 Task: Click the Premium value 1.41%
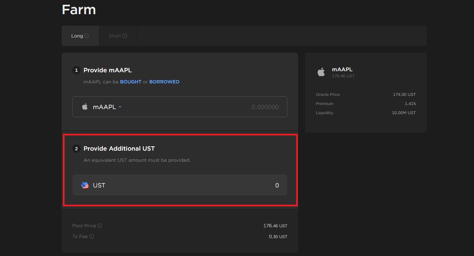pos(410,104)
